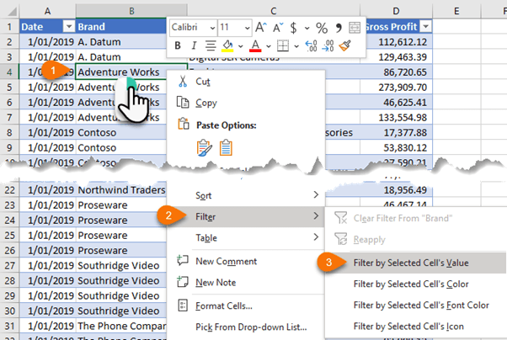Select New Comment in context menu

click(246, 261)
